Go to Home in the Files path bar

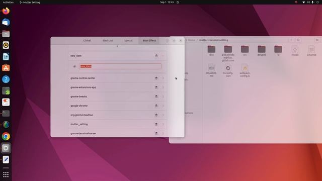pyautogui.click(x=192, y=40)
